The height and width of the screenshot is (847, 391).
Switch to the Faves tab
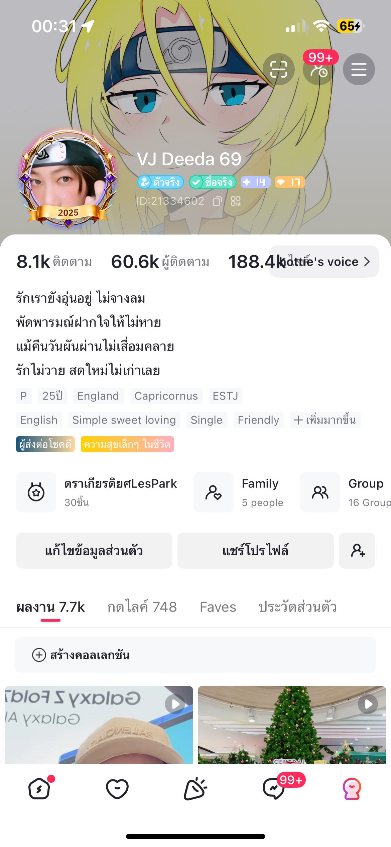(218, 607)
